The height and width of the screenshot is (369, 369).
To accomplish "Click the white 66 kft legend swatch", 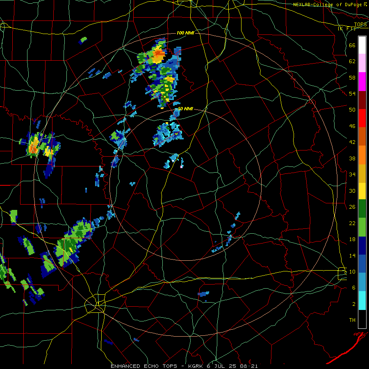I will click(x=362, y=45).
